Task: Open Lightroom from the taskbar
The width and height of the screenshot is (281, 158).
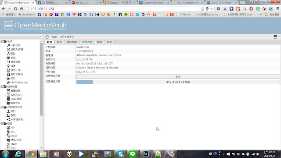Action: tap(146, 154)
